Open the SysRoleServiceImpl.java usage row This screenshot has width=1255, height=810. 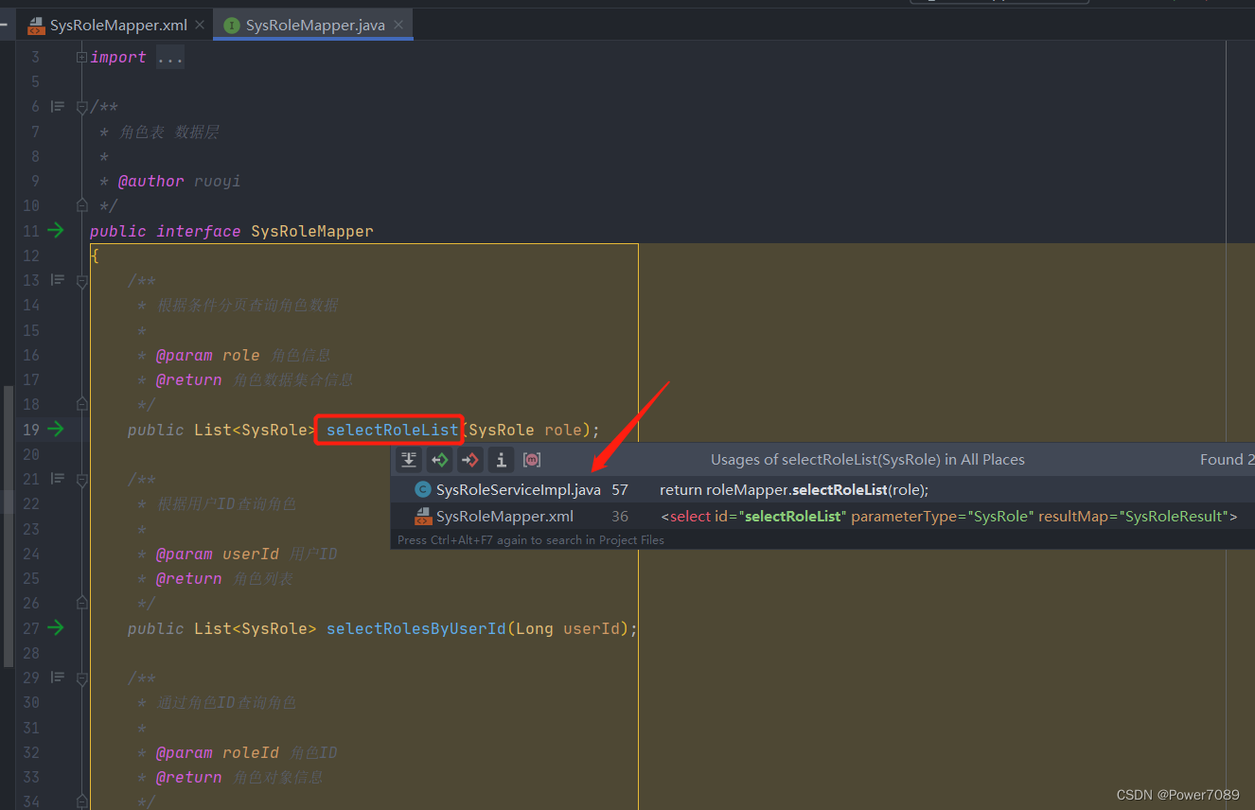click(822, 490)
